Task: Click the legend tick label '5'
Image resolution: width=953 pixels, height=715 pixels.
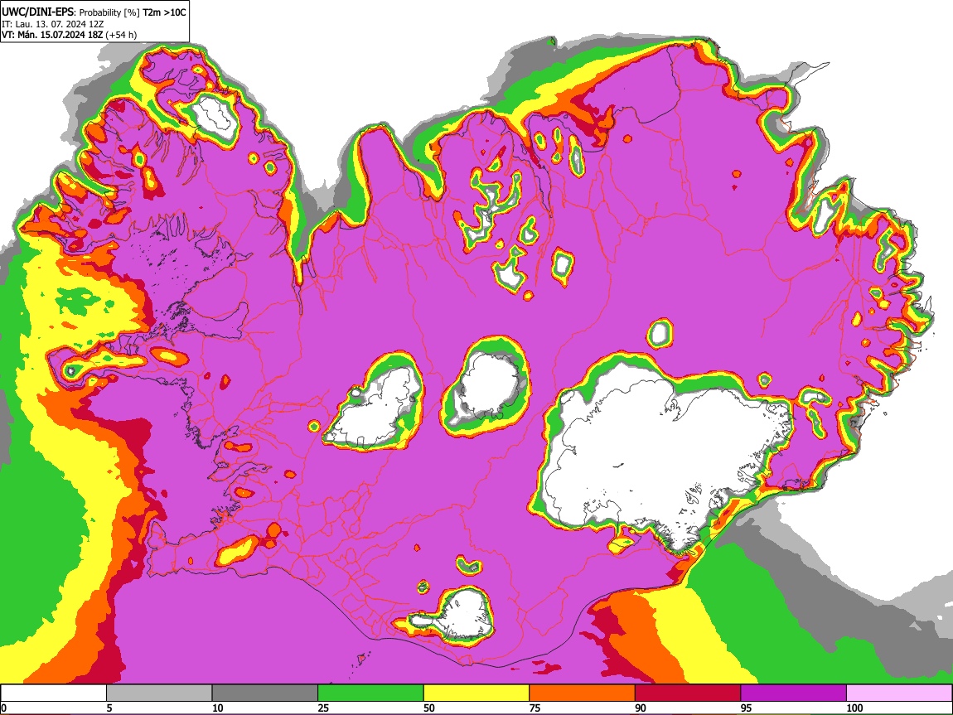Action: (x=110, y=708)
